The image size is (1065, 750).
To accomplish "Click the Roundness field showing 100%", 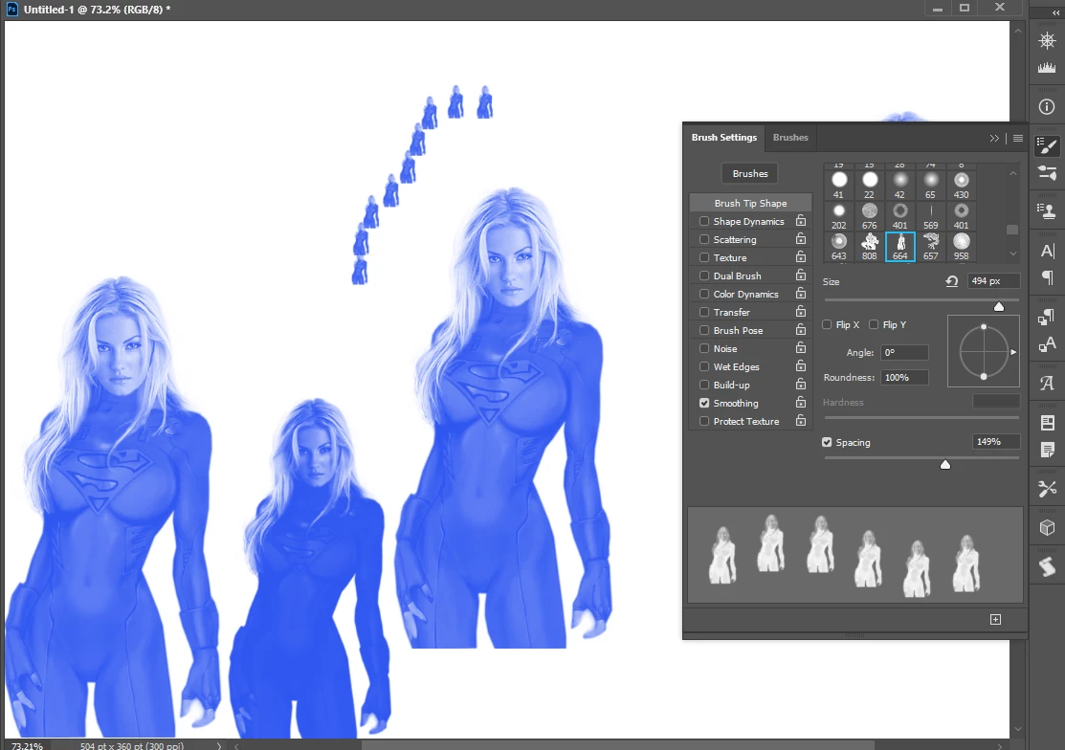I will (904, 377).
